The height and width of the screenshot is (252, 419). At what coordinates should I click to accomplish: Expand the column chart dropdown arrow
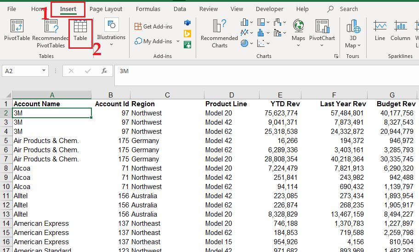click(251, 22)
